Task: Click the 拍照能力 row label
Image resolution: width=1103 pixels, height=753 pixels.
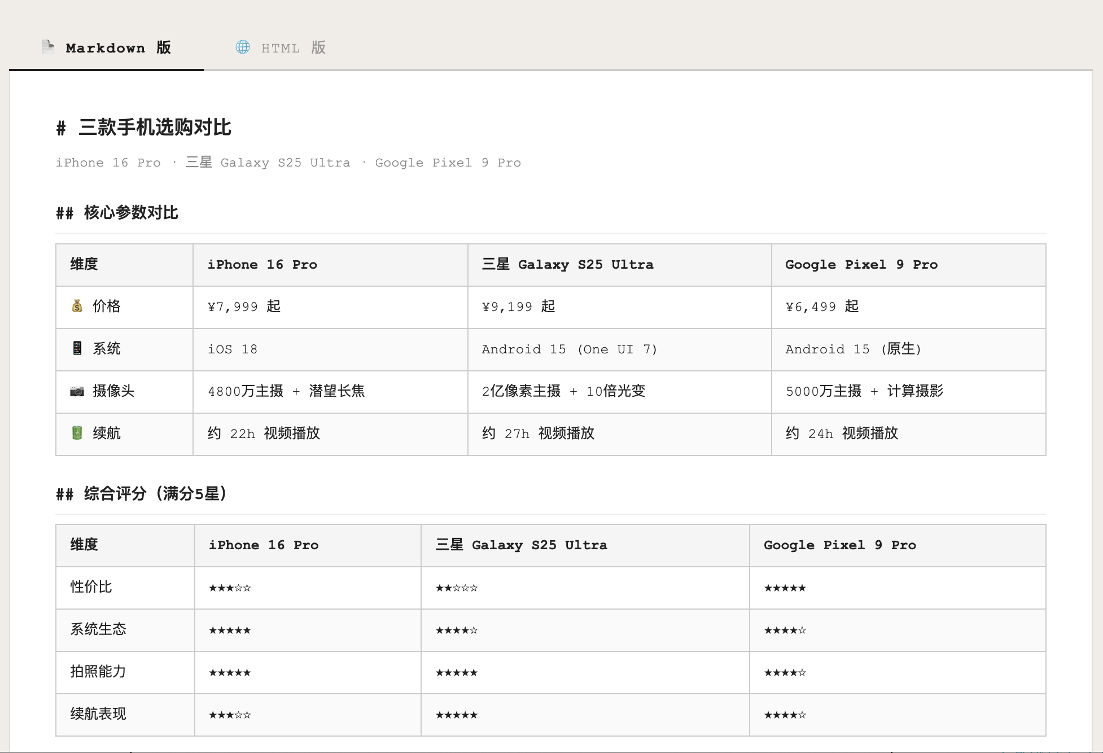Action: 98,672
